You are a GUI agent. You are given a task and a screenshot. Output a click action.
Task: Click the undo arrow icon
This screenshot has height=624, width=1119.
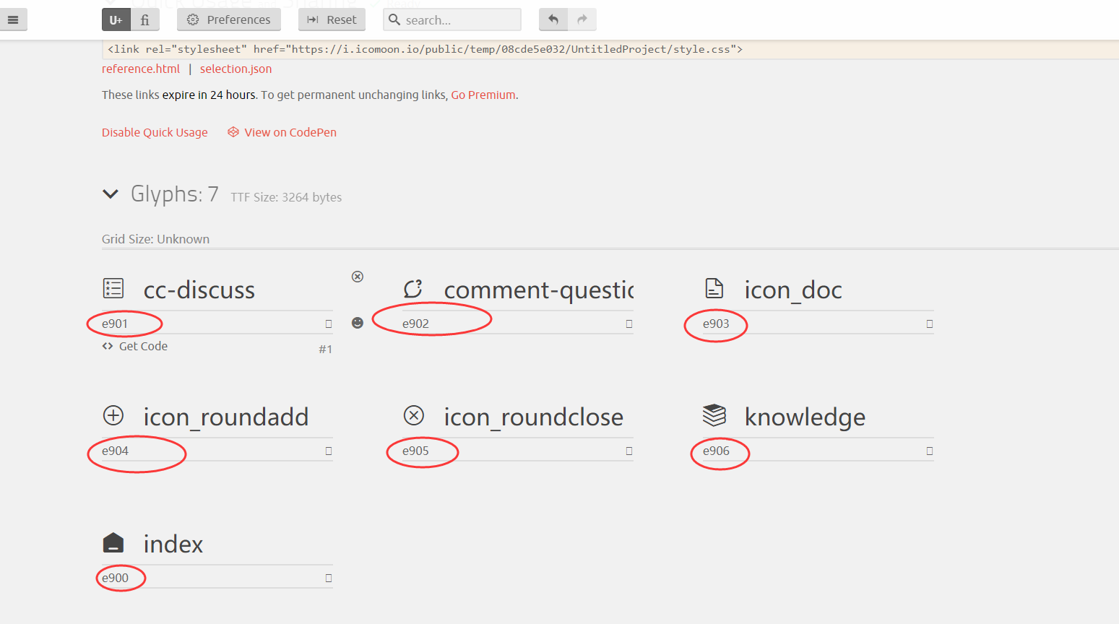click(553, 19)
